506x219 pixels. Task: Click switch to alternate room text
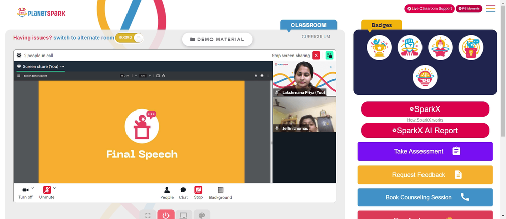click(83, 38)
